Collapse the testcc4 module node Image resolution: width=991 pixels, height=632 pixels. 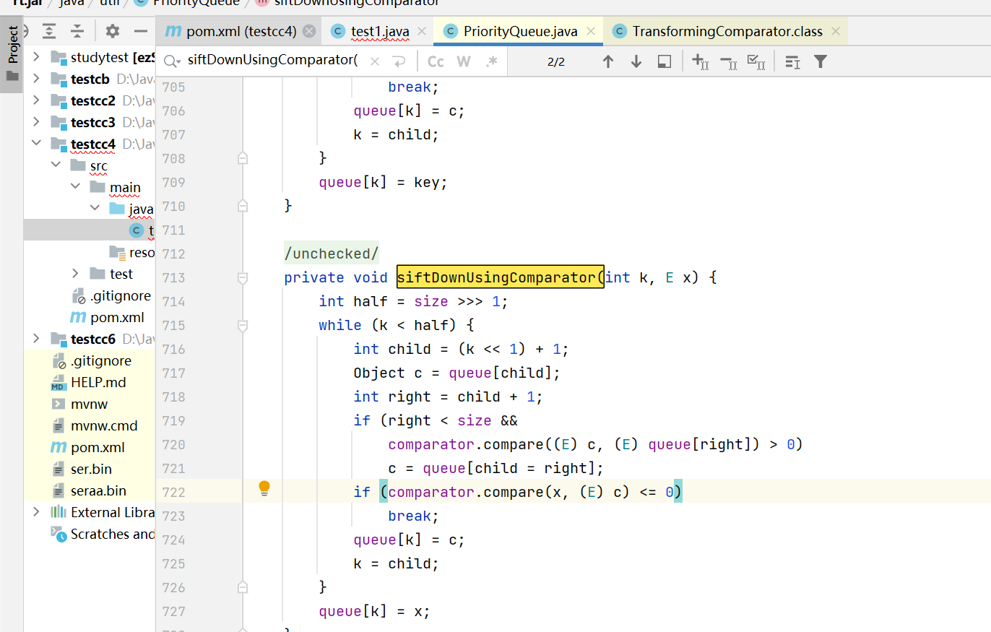pyautogui.click(x=37, y=144)
